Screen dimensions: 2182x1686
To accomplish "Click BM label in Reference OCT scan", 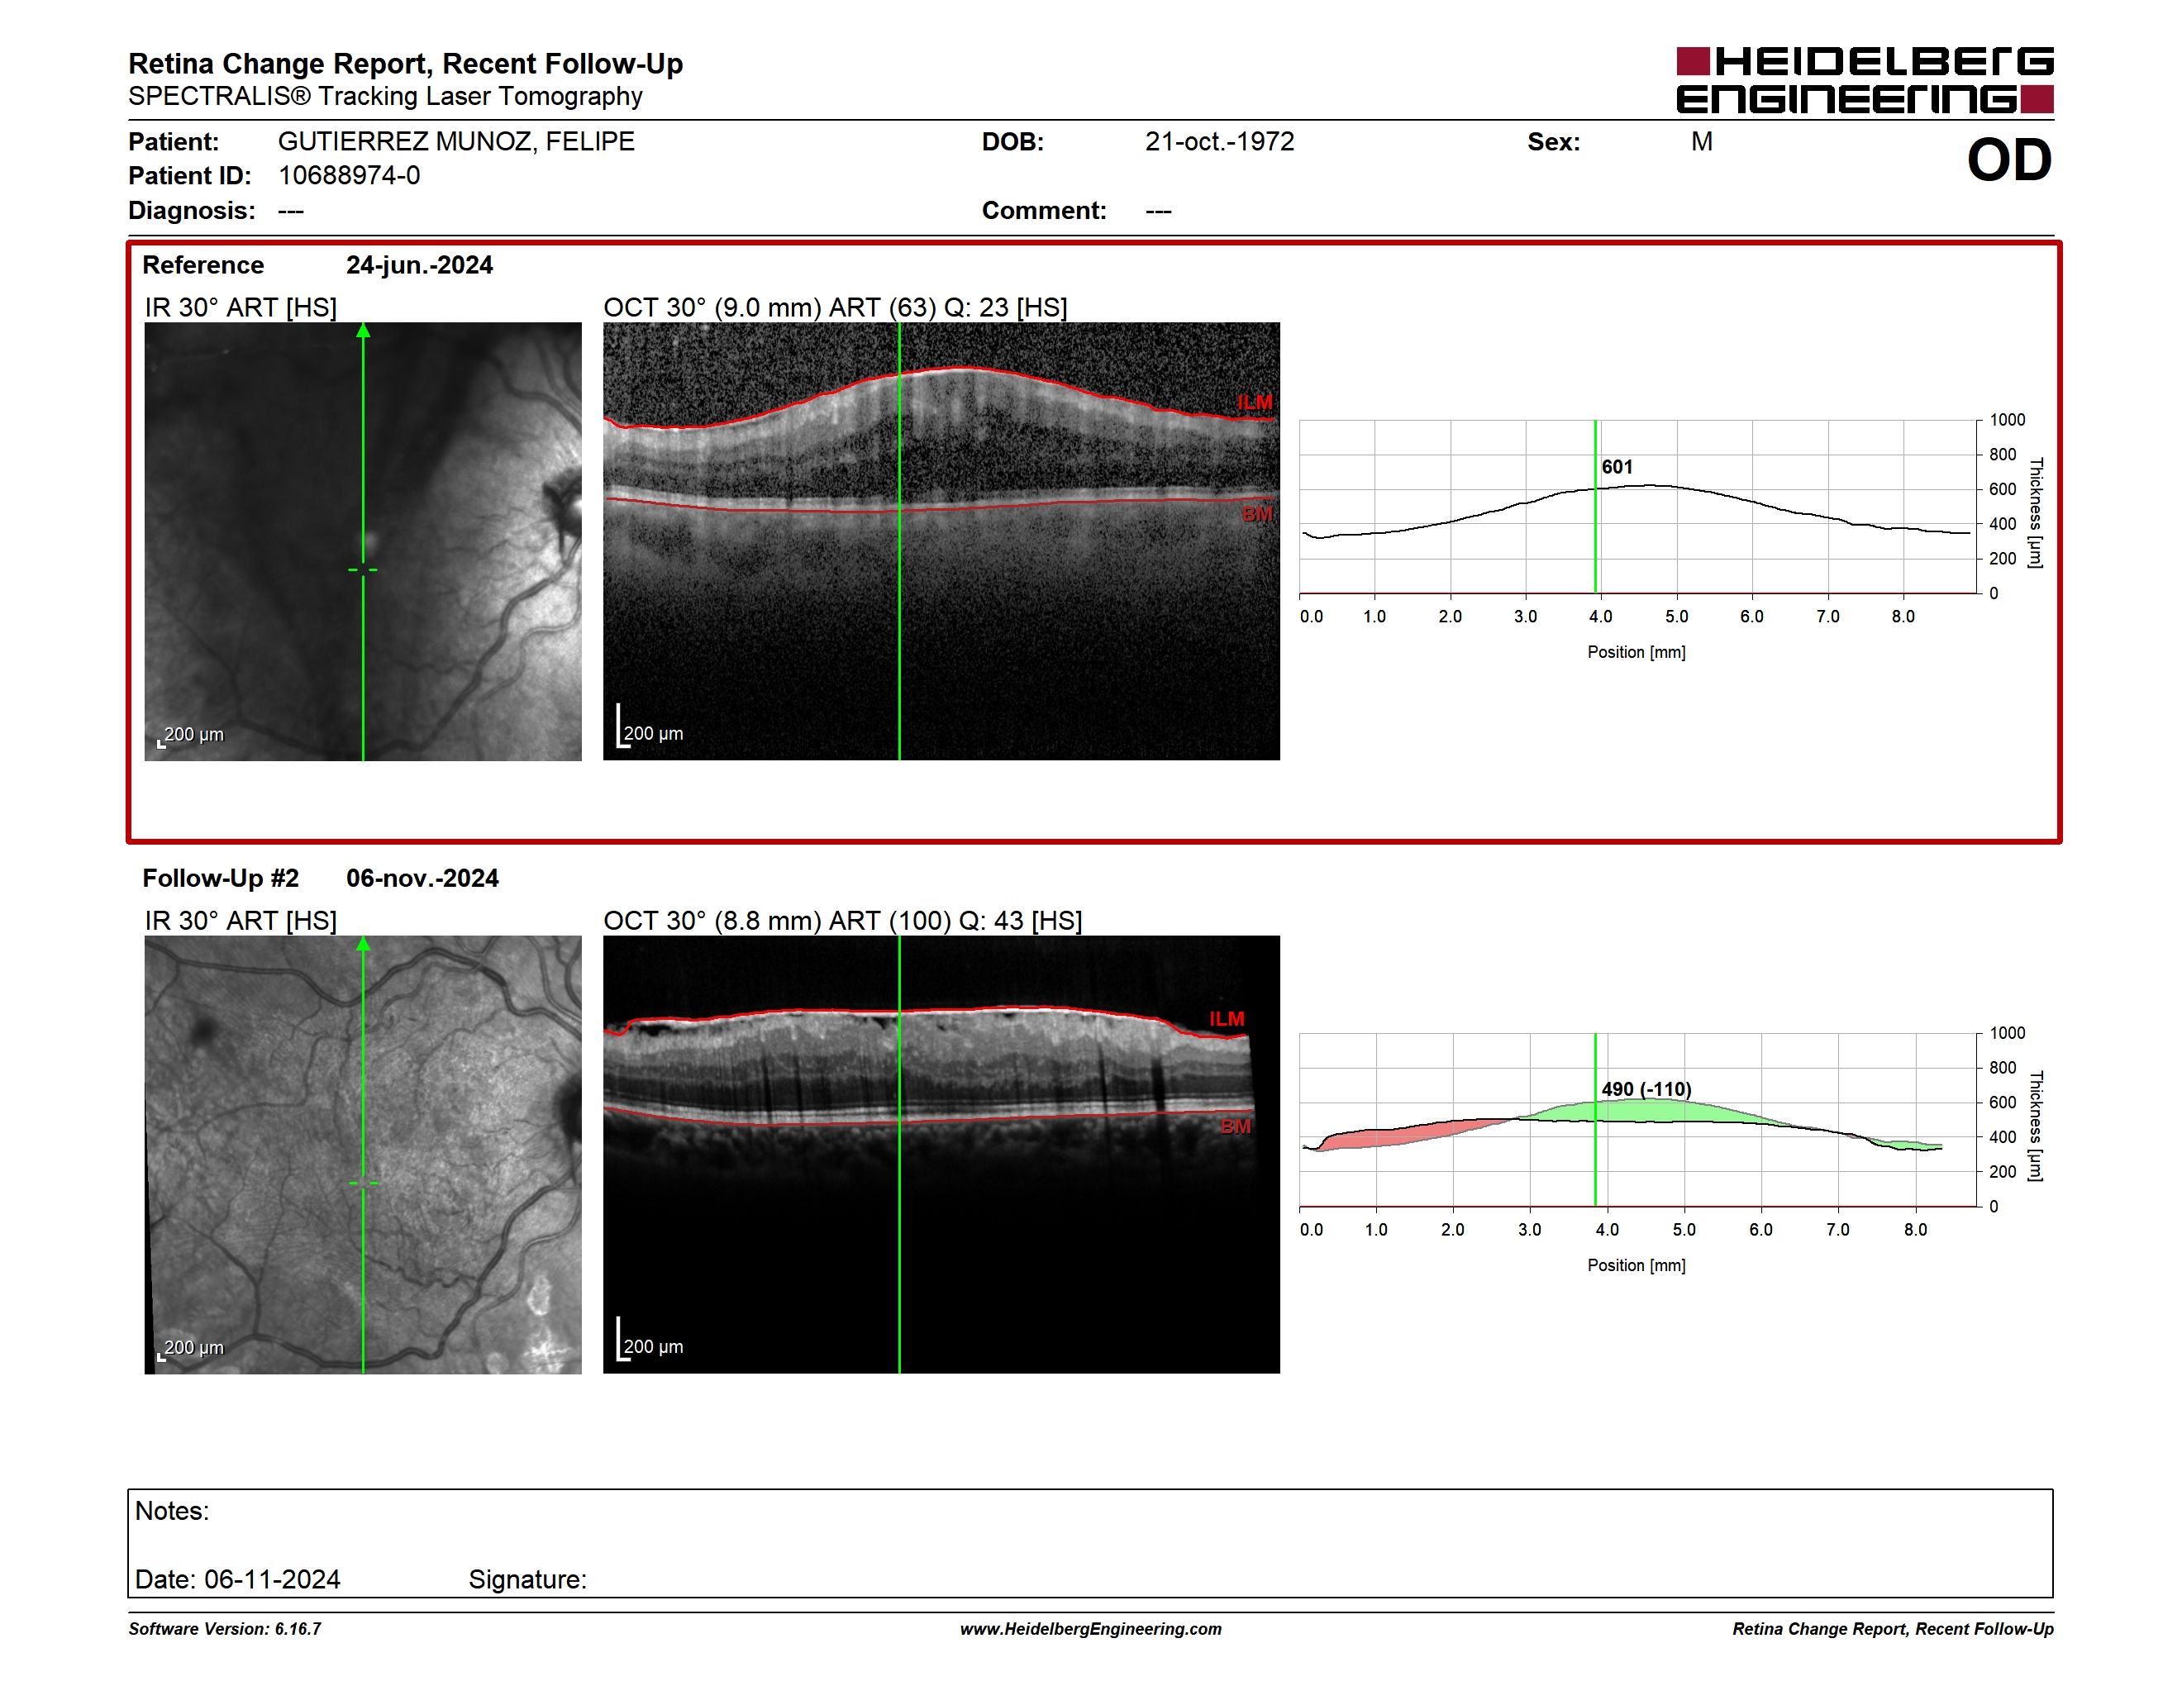I will pyautogui.click(x=1257, y=514).
